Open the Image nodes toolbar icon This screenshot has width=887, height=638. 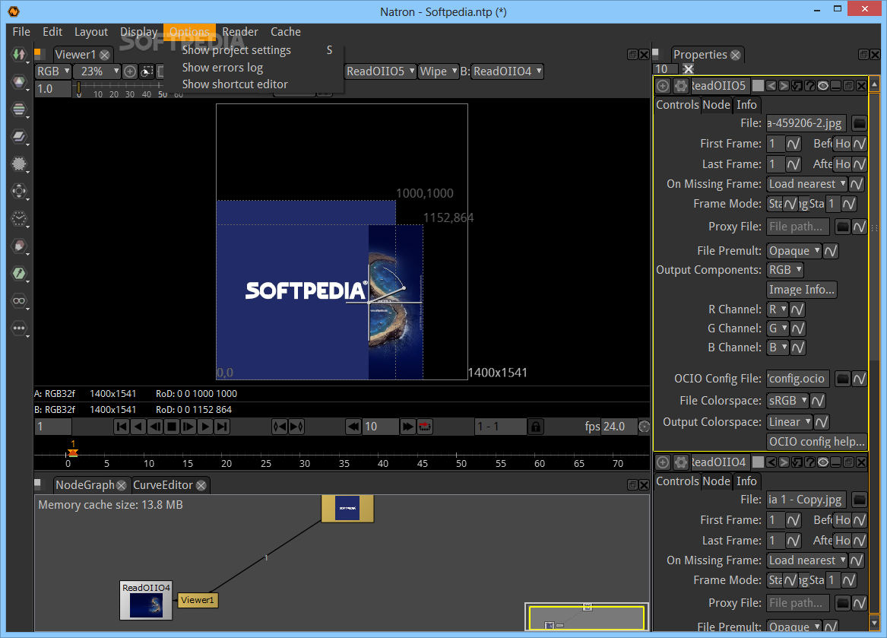19,55
